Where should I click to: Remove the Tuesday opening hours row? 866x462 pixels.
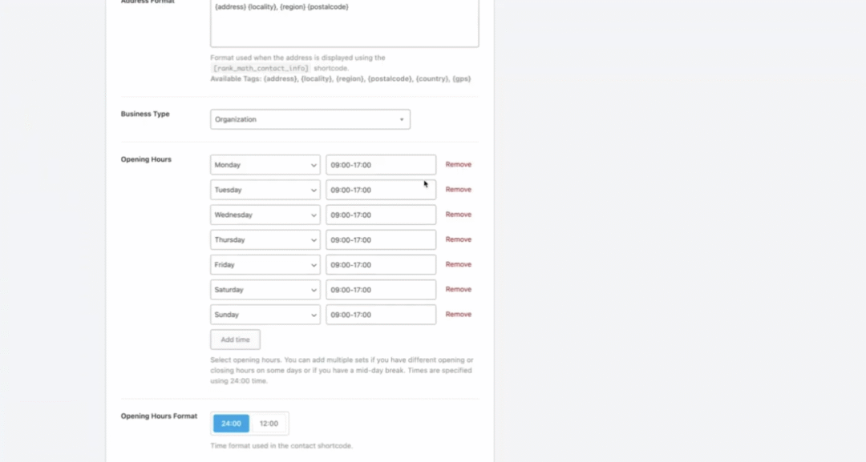click(x=459, y=190)
